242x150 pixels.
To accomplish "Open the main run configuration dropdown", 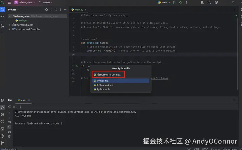I will tap(164, 2).
